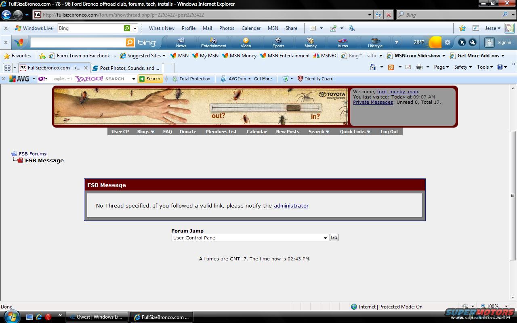Viewport: 517px width, 323px height.
Task: Switch to the Post Photos, Sounds tab
Action: (129, 68)
